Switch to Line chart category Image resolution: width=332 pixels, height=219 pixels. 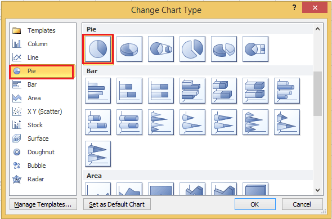(x=43, y=57)
